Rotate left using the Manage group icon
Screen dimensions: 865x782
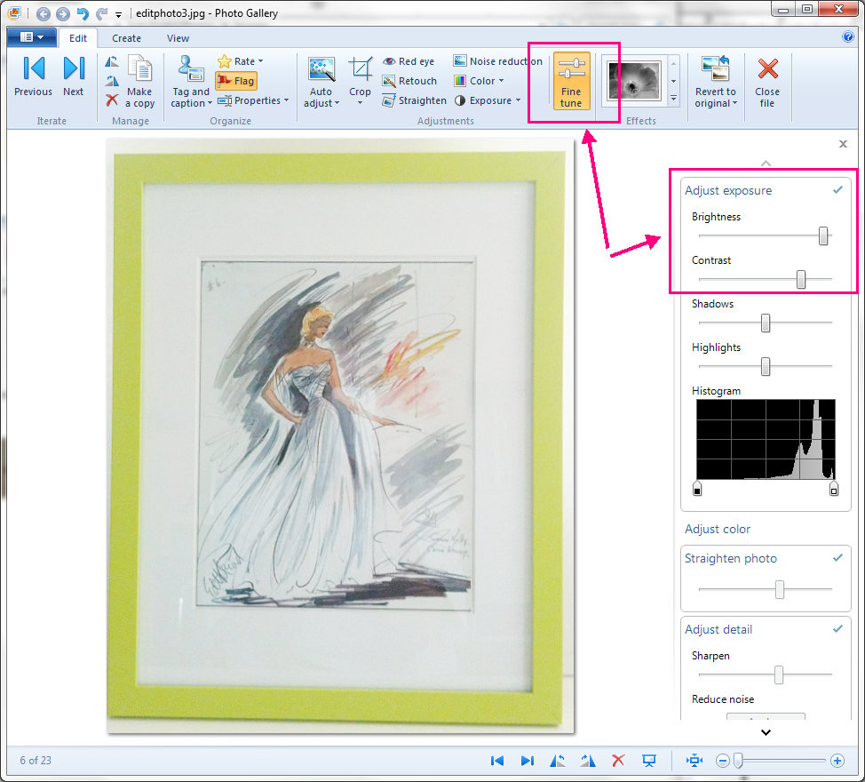tap(112, 62)
